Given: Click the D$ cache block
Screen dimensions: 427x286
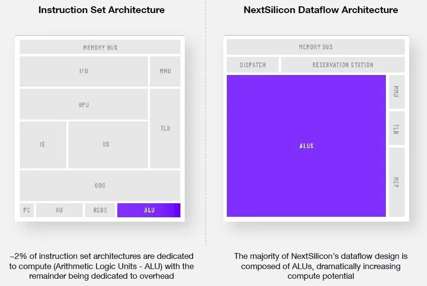Looking at the screenshot, I should coord(107,145).
